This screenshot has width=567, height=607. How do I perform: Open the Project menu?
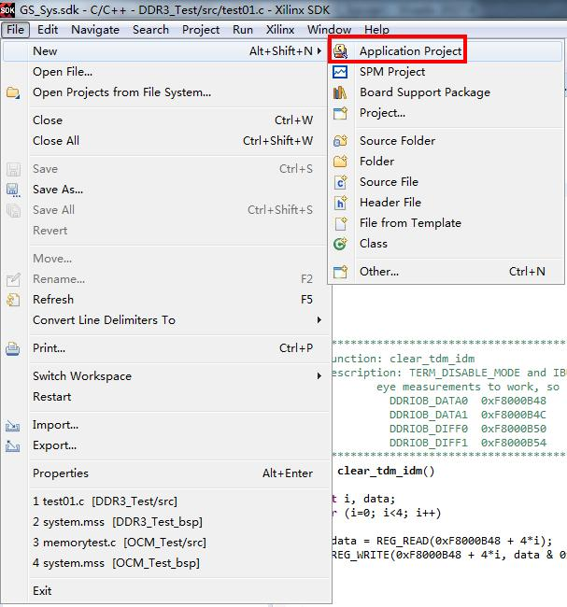coord(201,30)
